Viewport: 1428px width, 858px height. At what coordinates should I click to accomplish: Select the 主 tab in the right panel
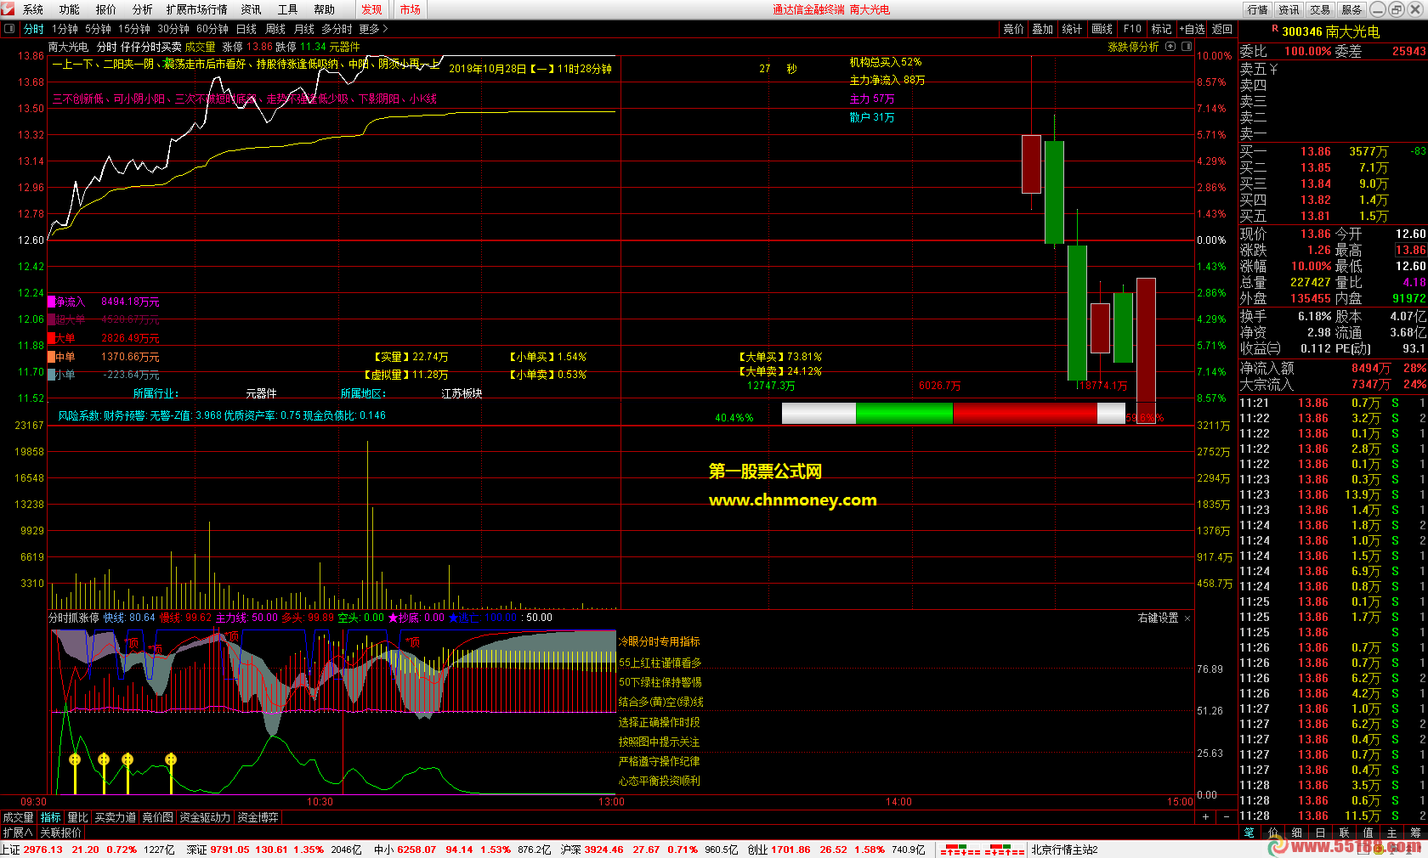[1391, 833]
